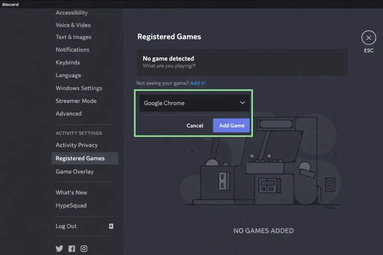Open Game Overlay settings
The width and height of the screenshot is (383, 255).
(74, 172)
